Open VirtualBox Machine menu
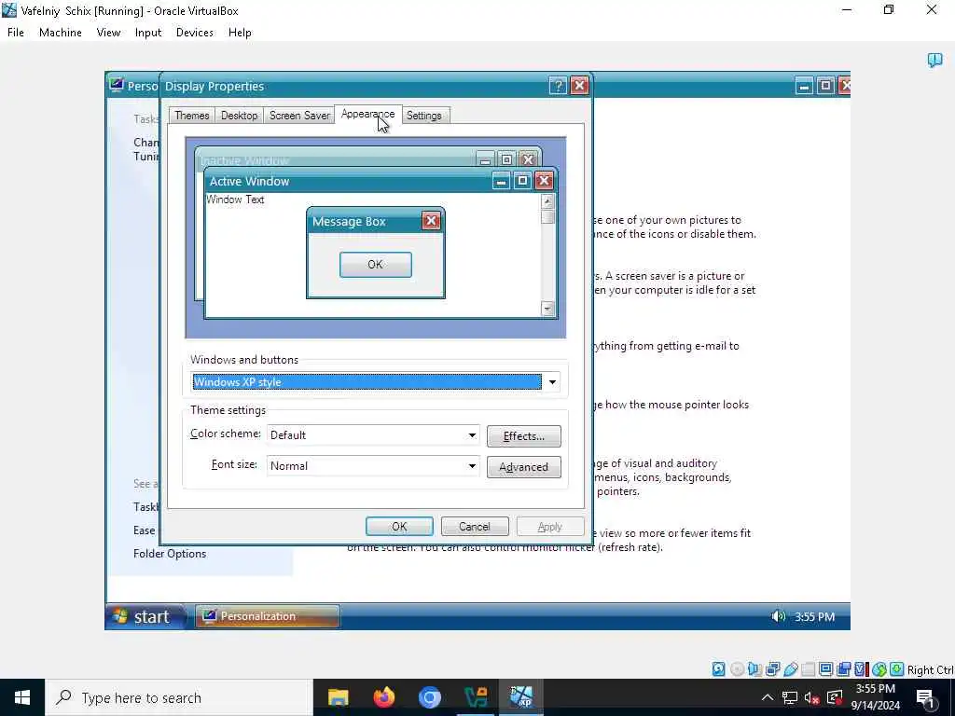 (x=61, y=33)
